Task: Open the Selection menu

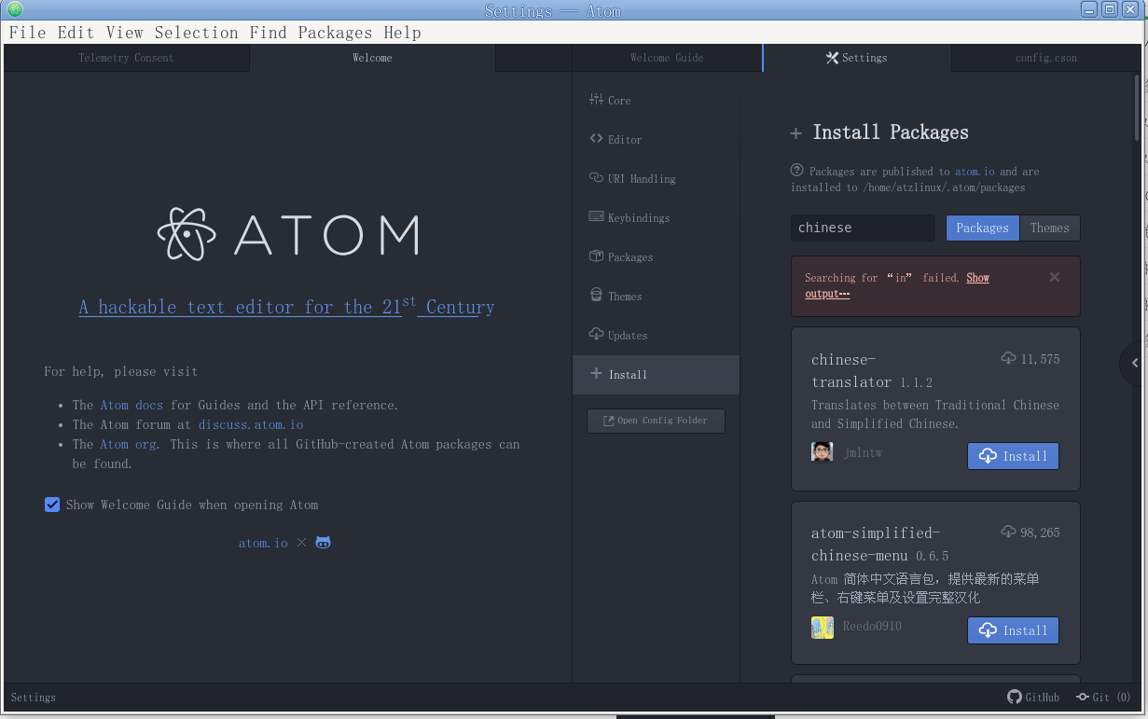Action: [x=197, y=33]
